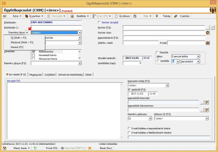Viewport: 218px width, 152px height.
Task: Click the orange X cancel icon
Action: 90,148
